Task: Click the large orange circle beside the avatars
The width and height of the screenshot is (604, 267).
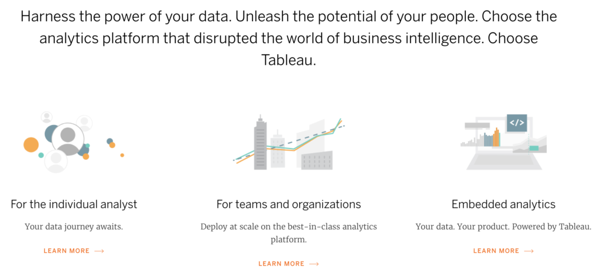Action: 31,144
